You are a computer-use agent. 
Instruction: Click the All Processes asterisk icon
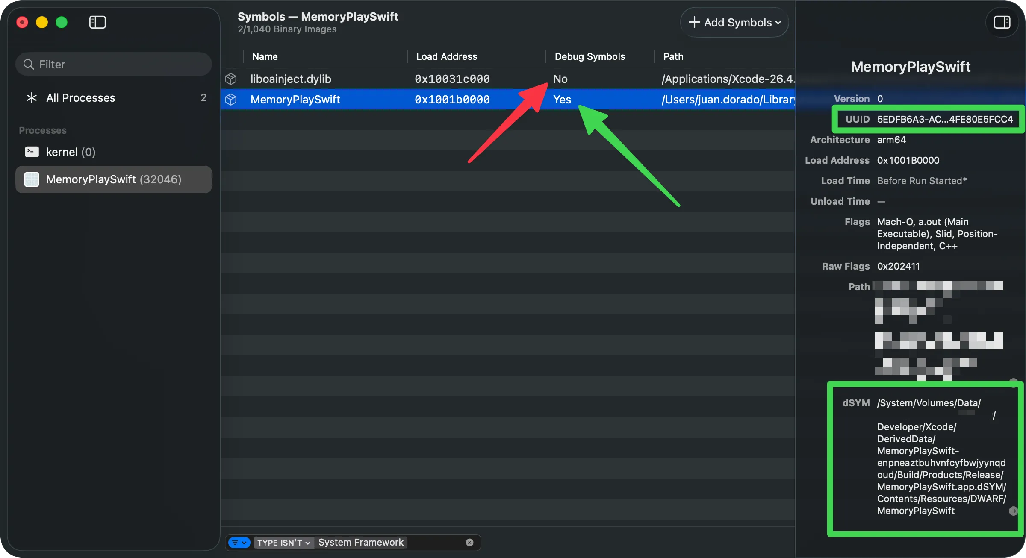(x=32, y=98)
